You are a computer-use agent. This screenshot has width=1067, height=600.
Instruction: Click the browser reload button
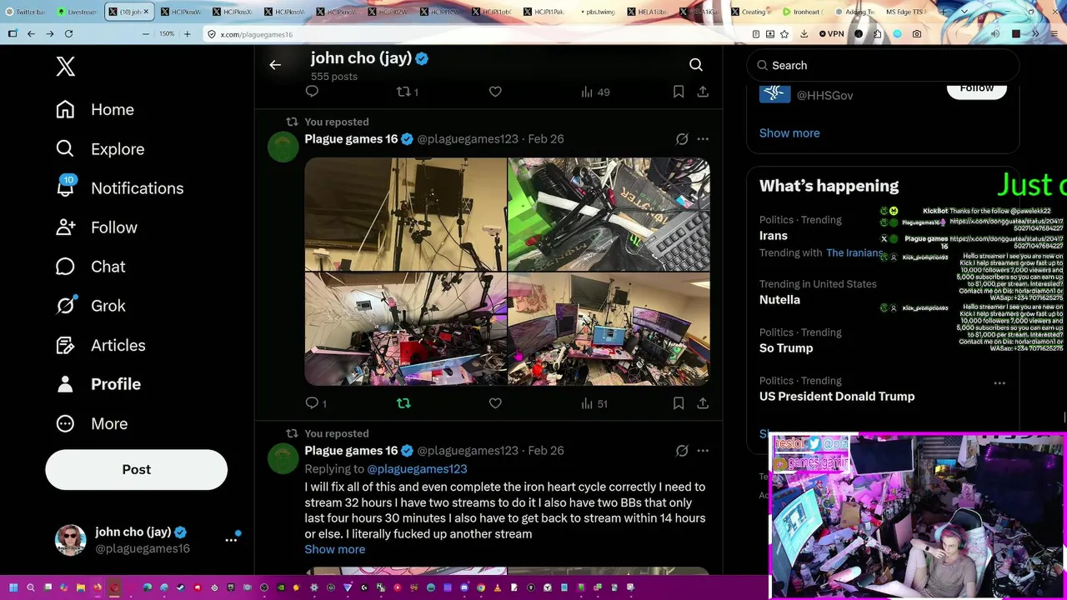(68, 34)
